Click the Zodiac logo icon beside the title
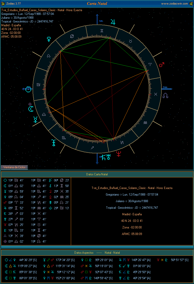The height and width of the screenshot is (284, 194). (3, 4)
